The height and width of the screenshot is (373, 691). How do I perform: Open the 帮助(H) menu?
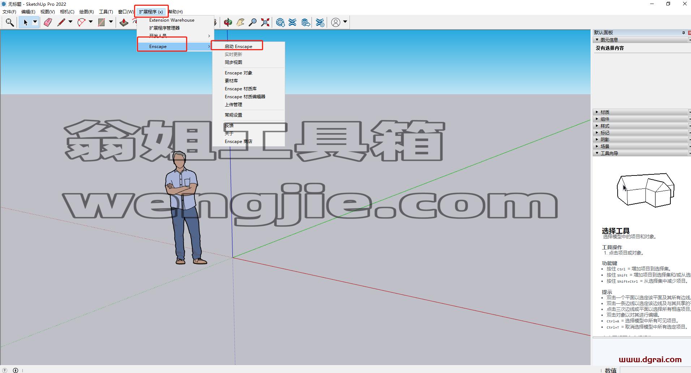(x=176, y=12)
